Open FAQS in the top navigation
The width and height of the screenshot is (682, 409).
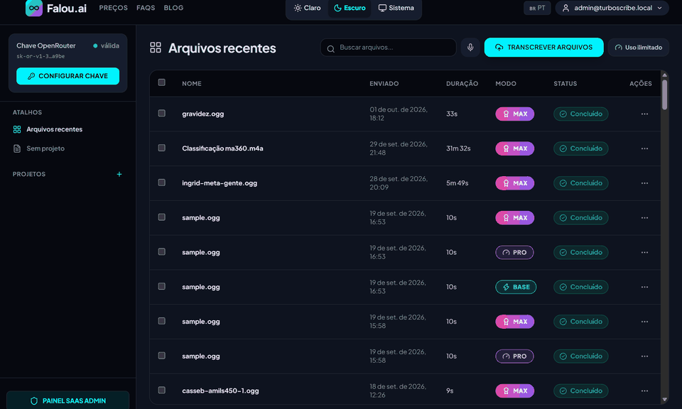[146, 8]
